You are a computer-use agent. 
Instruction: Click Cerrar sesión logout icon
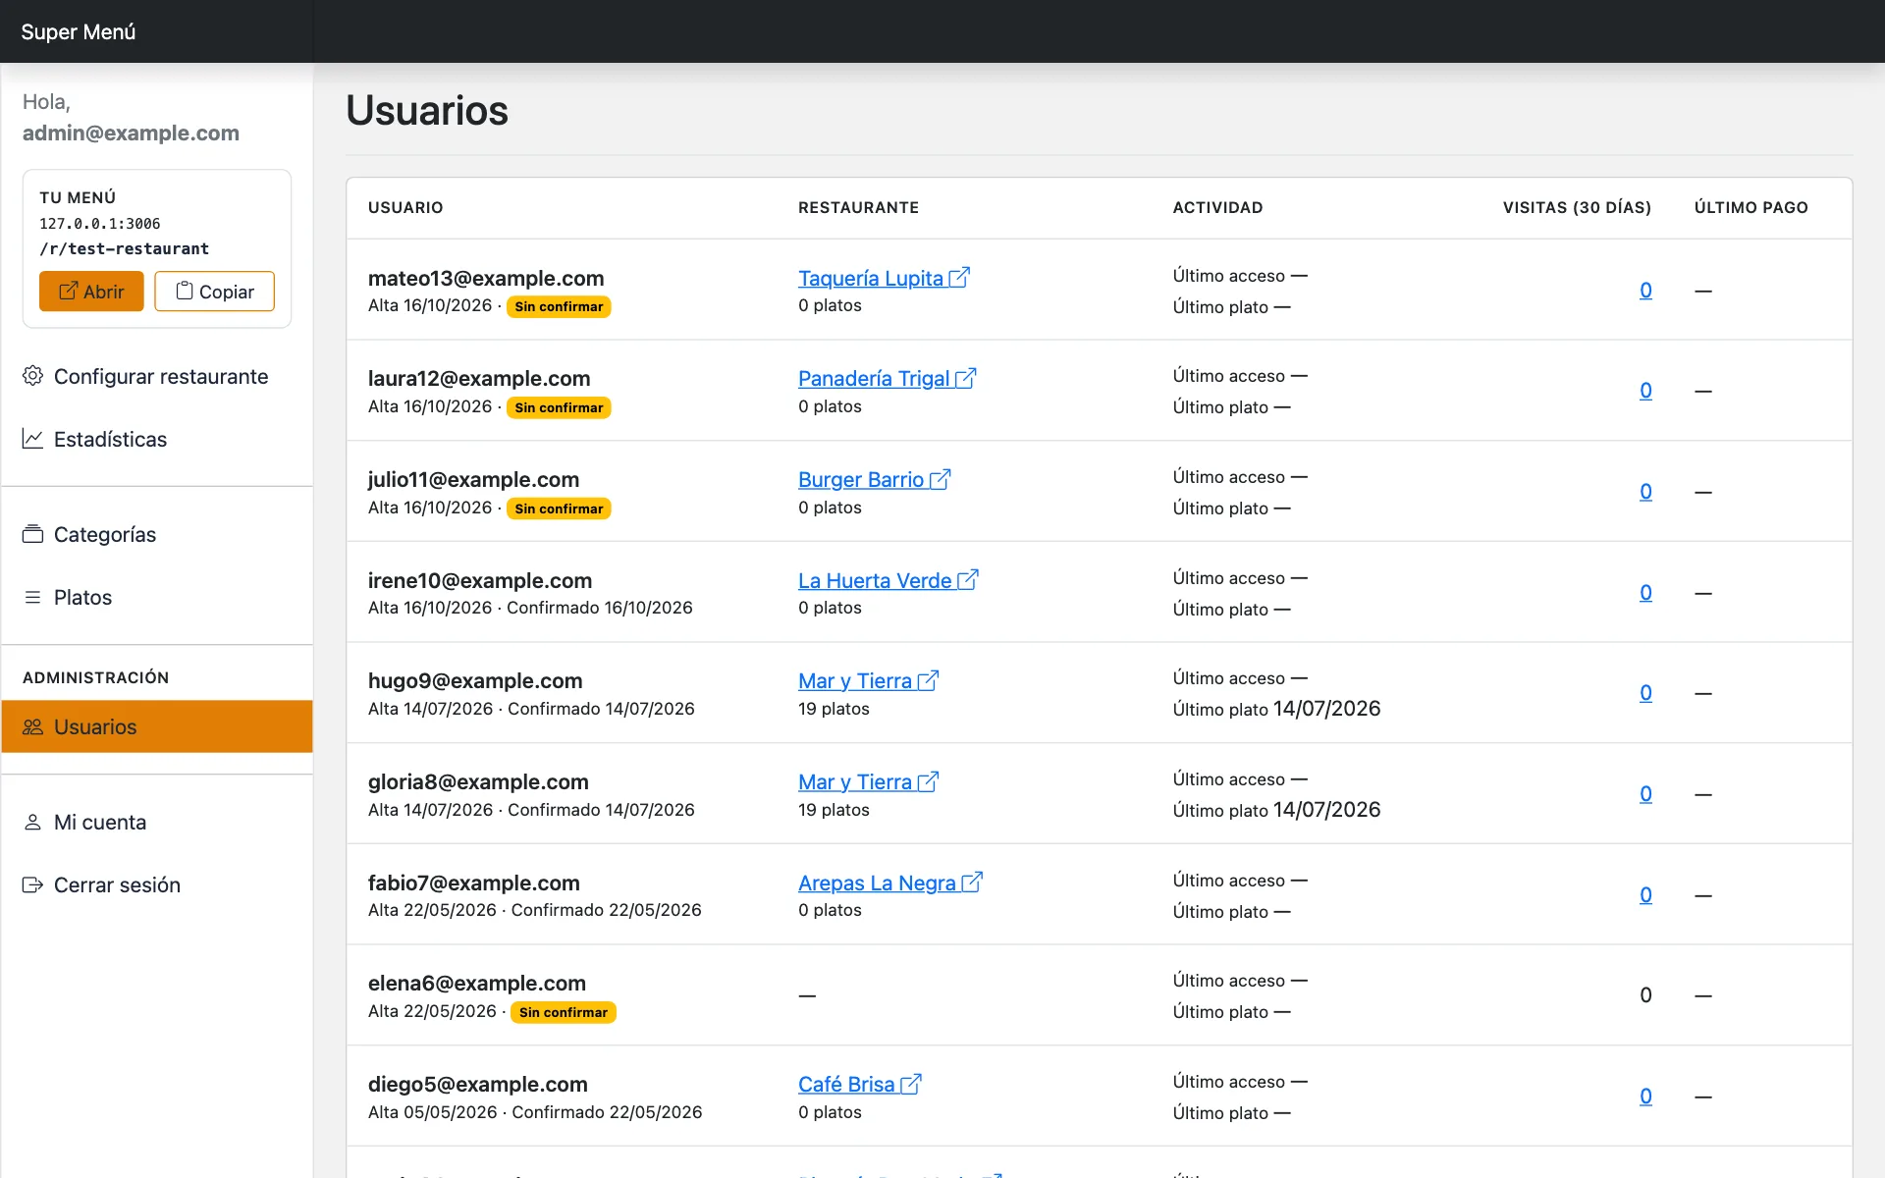pos(32,884)
